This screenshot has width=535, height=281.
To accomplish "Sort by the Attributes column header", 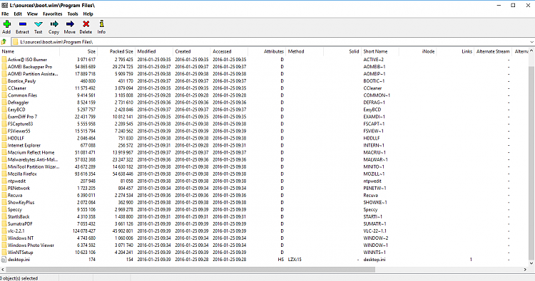I will [x=267, y=51].
